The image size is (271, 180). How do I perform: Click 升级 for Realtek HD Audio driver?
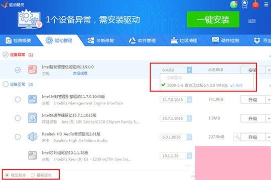coord(253,137)
